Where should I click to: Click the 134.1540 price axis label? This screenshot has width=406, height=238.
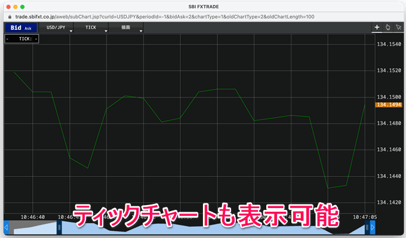tap(389, 44)
